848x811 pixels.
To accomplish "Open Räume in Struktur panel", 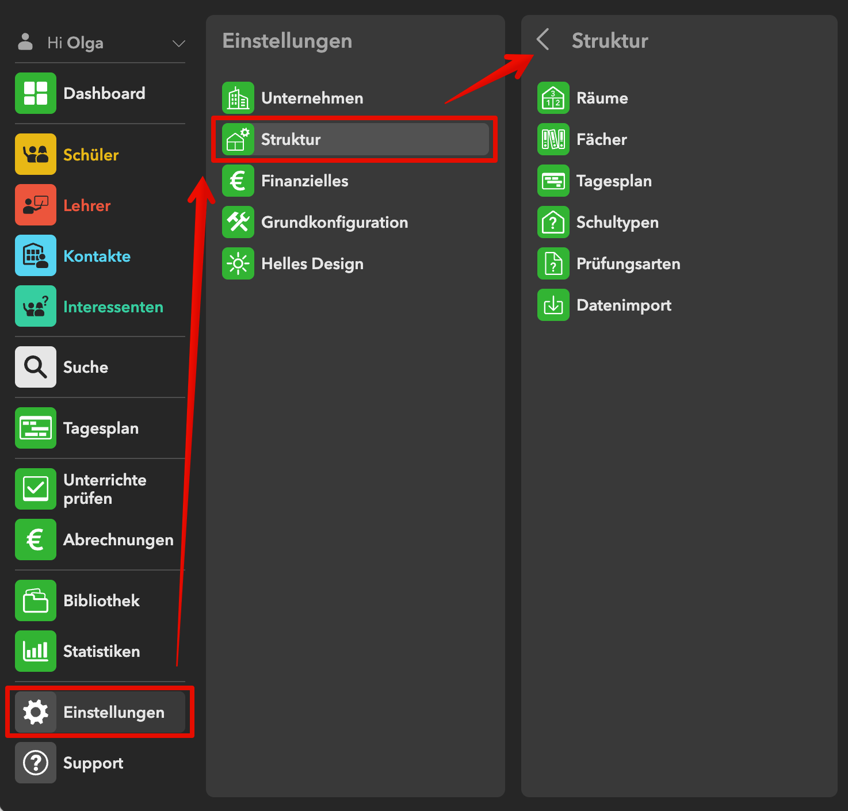I will click(x=602, y=98).
